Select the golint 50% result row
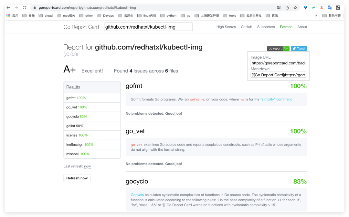The image size is (349, 217). (x=92, y=126)
